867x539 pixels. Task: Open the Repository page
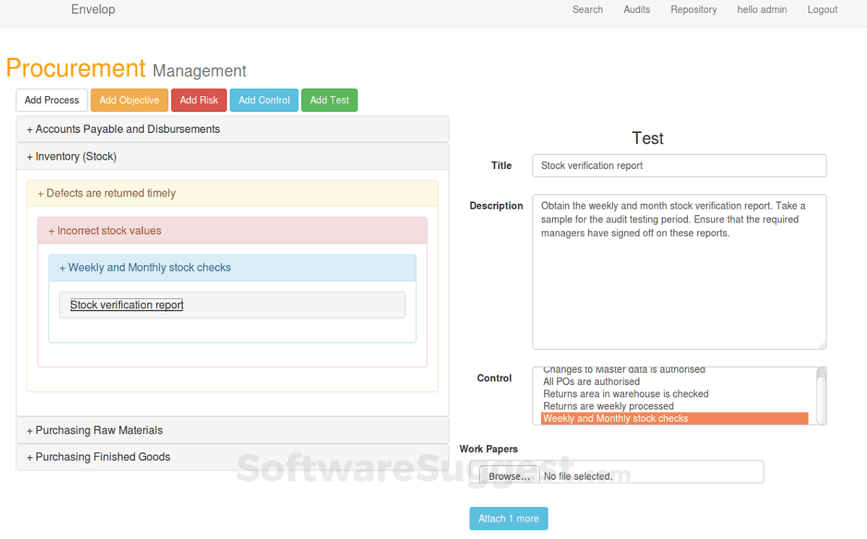click(x=694, y=9)
